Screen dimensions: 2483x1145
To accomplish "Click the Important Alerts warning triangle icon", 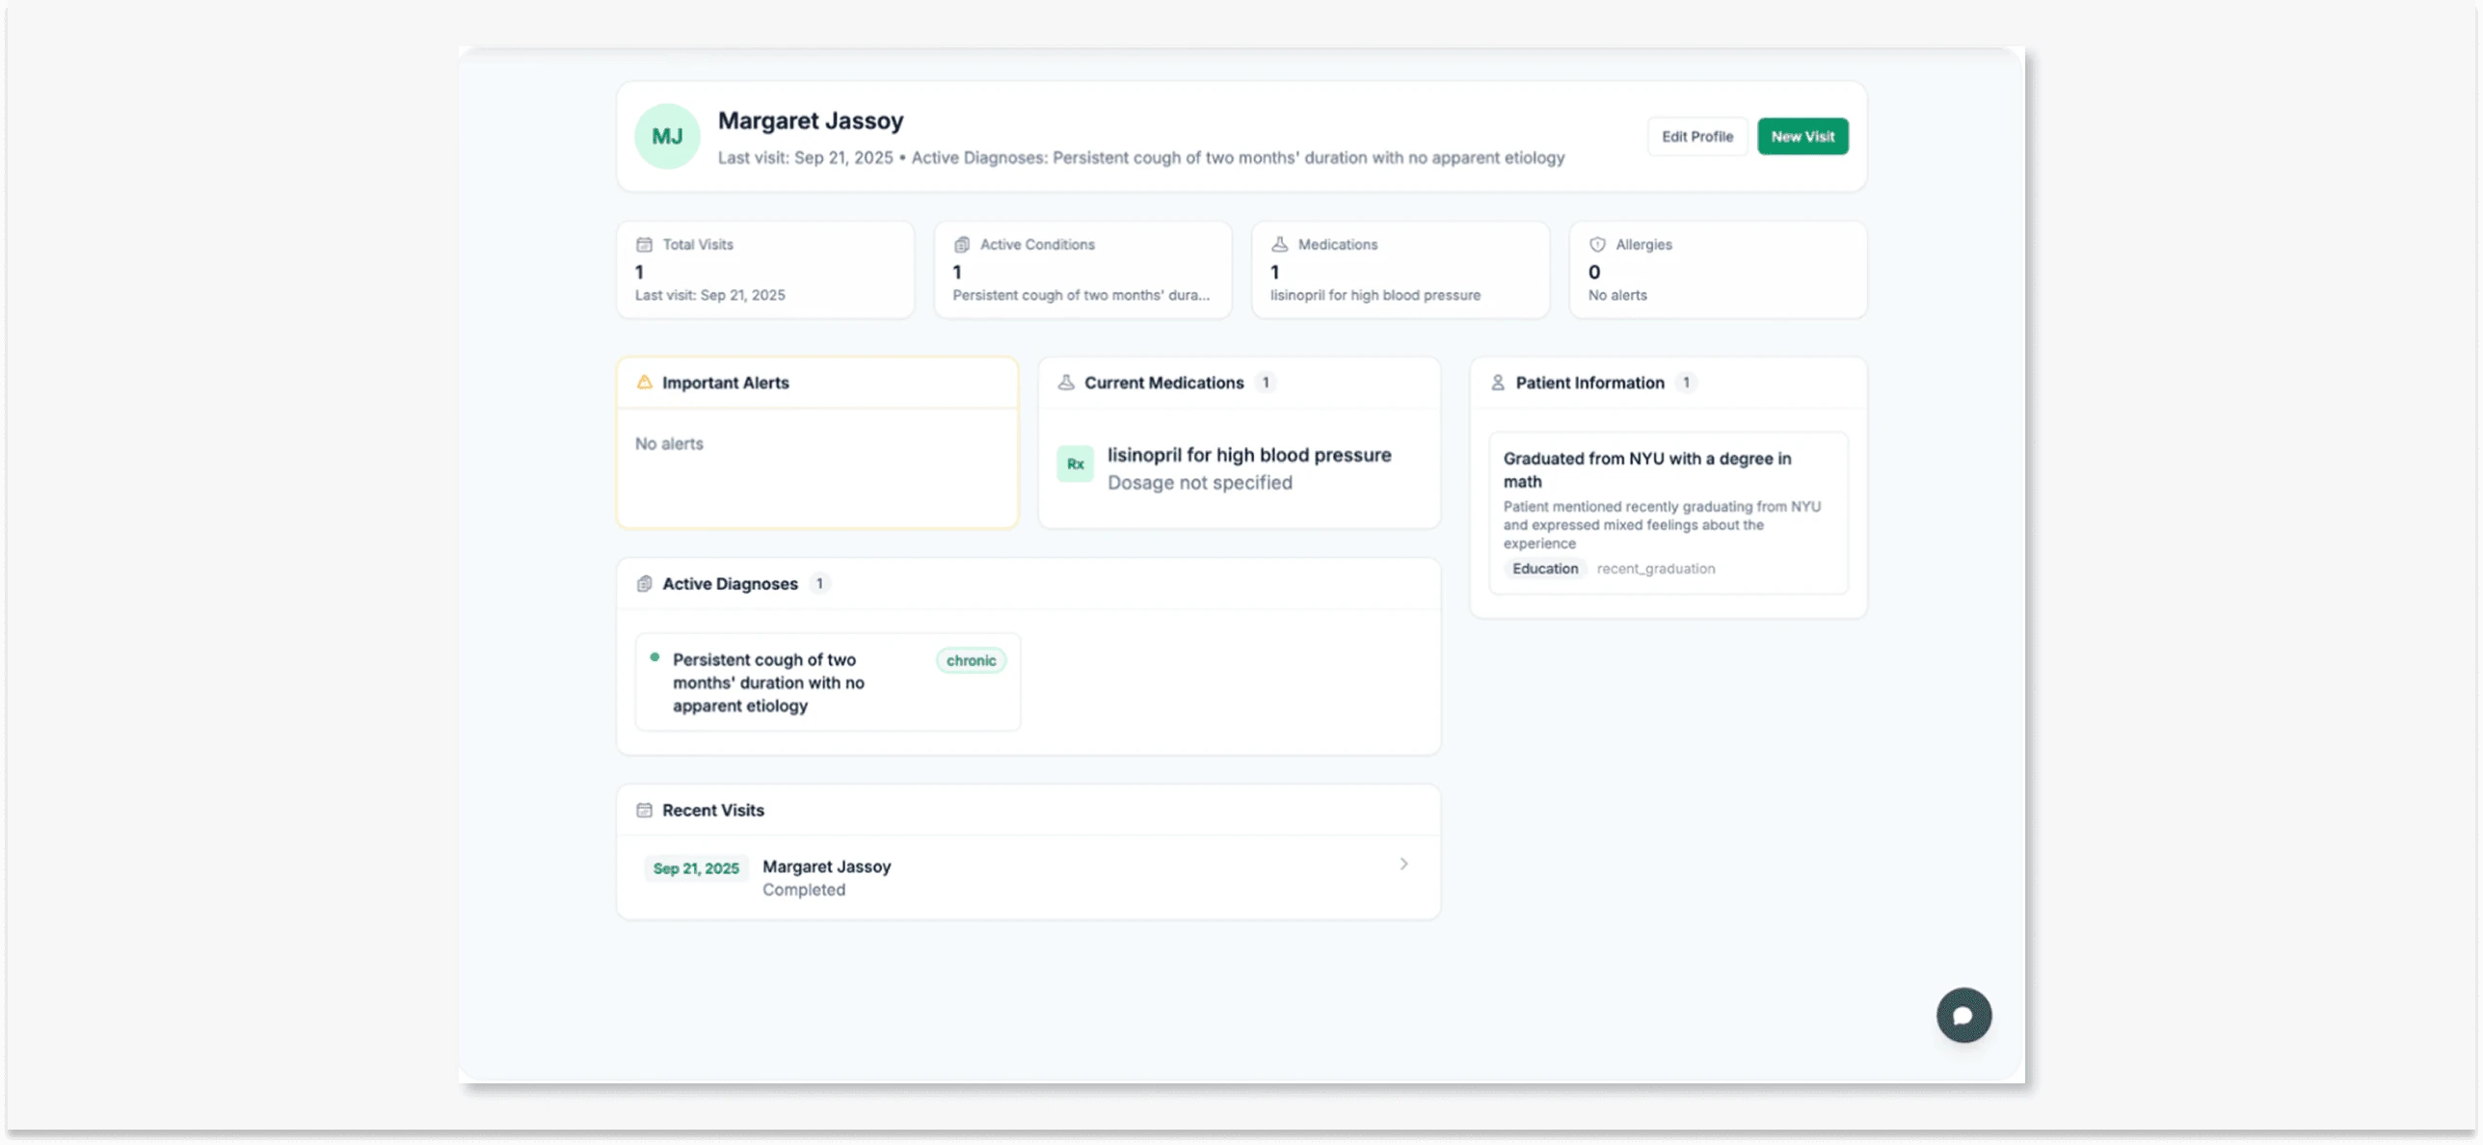I will [645, 383].
